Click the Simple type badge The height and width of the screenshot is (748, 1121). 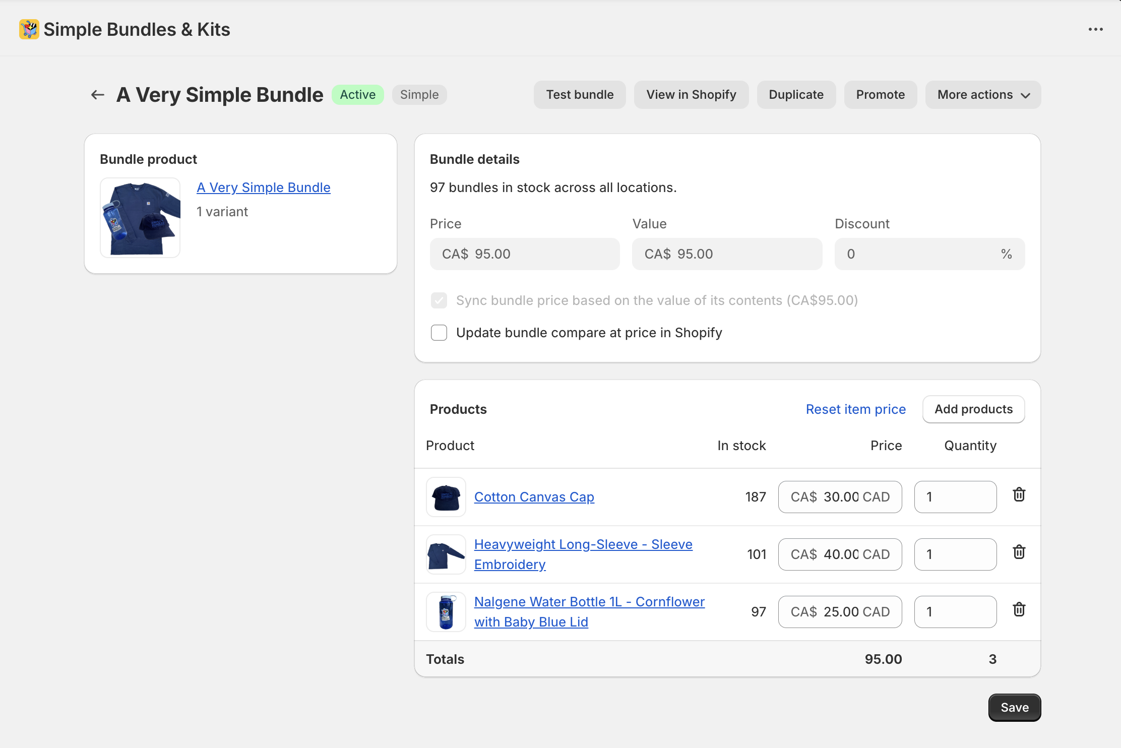point(419,95)
